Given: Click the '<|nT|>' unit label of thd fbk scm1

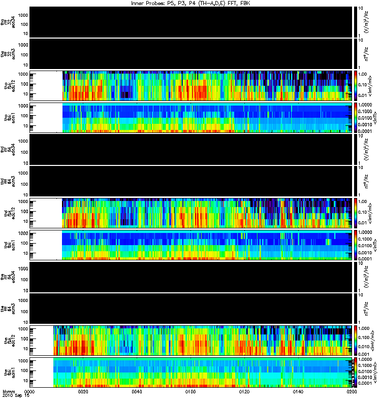Looking at the screenshot, I should pyautogui.click(x=375, y=245).
